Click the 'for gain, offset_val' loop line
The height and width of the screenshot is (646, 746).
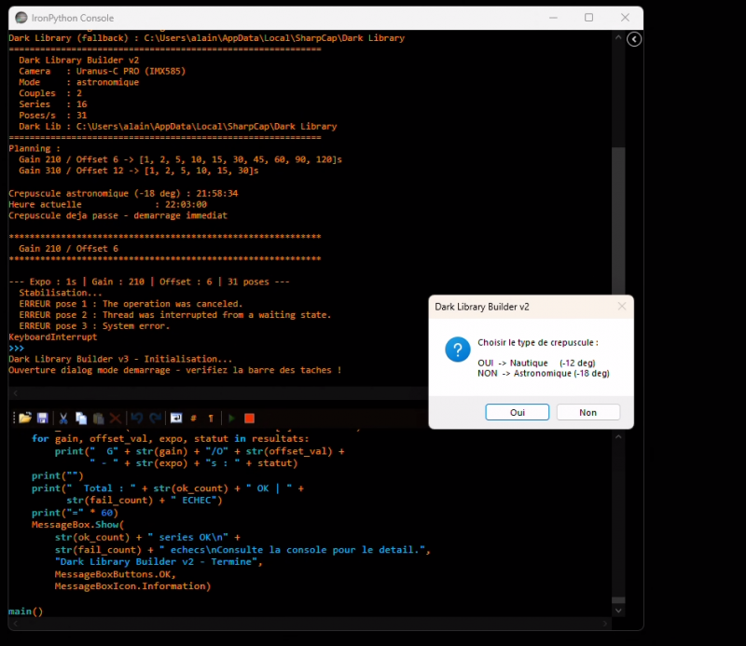coord(171,439)
